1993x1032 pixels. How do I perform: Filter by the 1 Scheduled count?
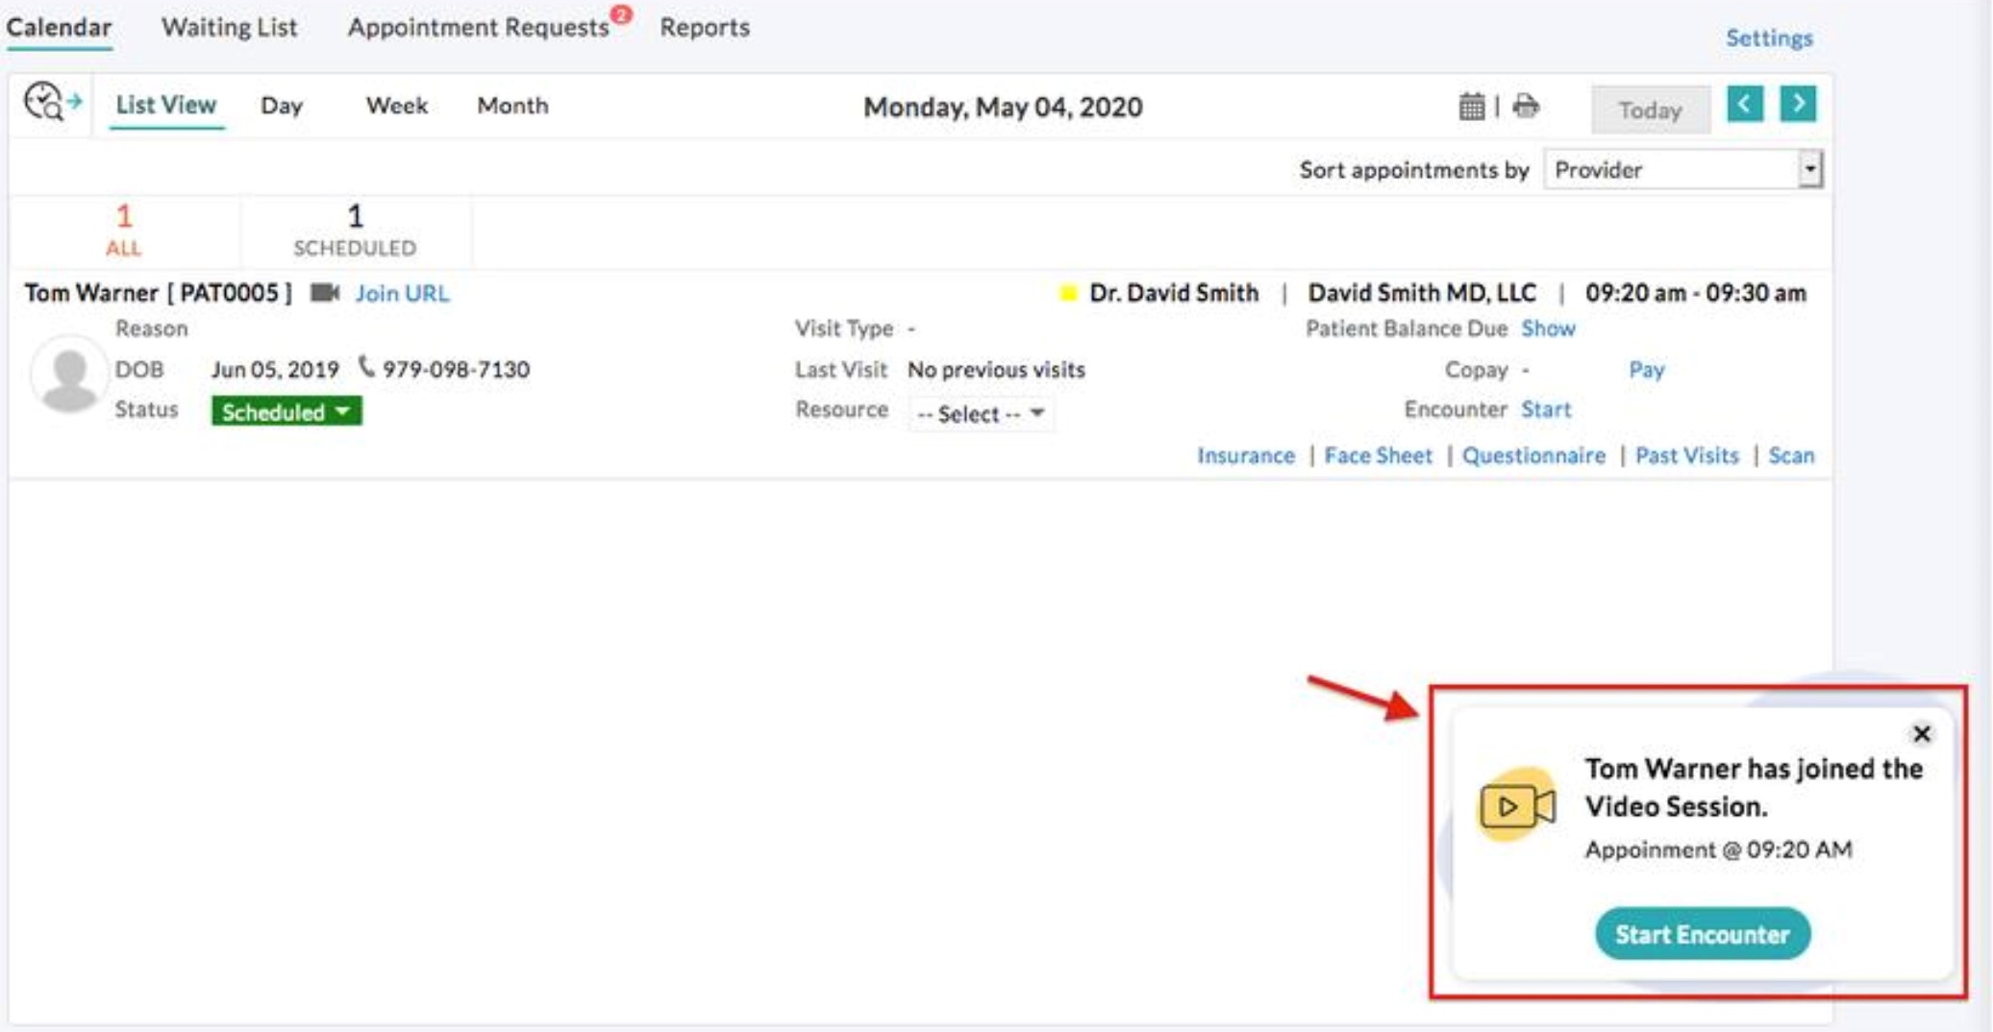pyautogui.click(x=355, y=230)
